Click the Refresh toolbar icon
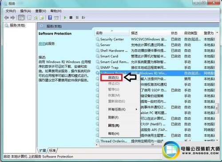 click(x=36, y=18)
